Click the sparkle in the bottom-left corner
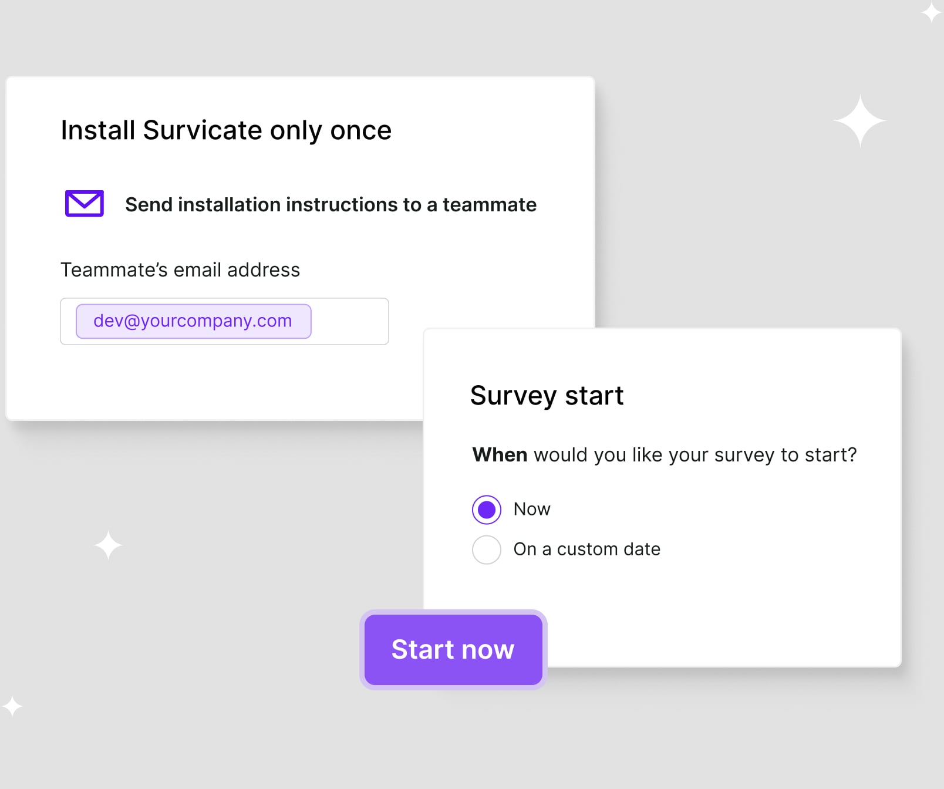This screenshot has height=789, width=944. (x=12, y=706)
